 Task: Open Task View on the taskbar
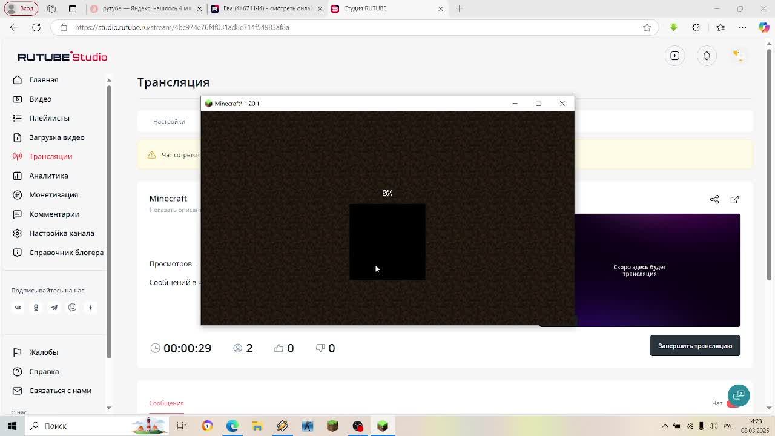(x=181, y=426)
